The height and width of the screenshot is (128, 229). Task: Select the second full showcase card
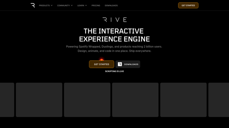point(87,100)
